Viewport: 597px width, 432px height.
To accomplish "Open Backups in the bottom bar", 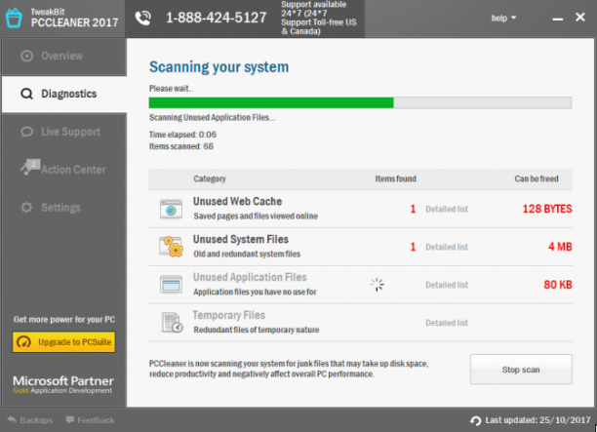I will [x=30, y=420].
